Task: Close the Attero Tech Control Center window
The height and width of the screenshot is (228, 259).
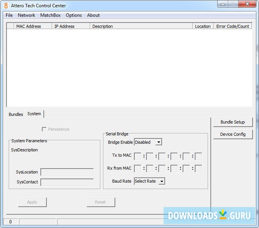Action: [x=247, y=4]
